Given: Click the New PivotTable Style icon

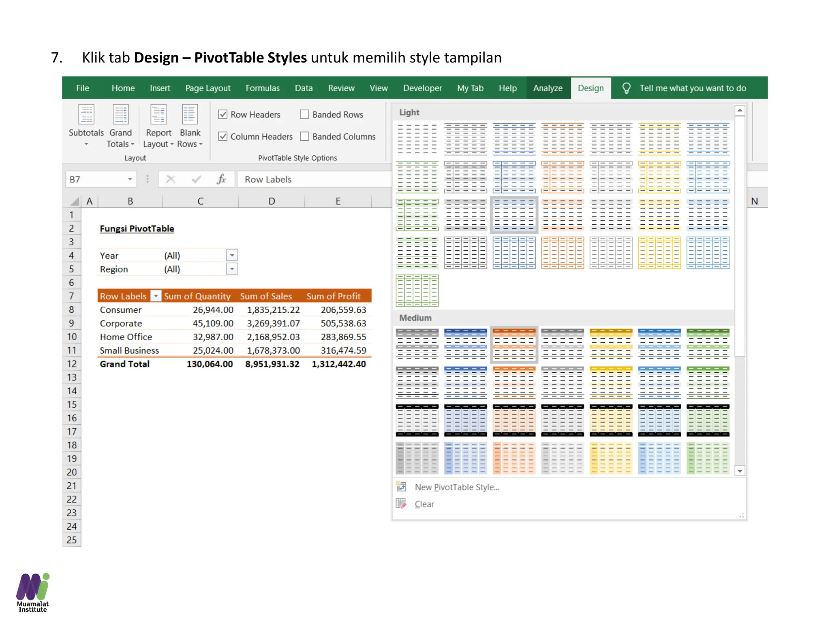Looking at the screenshot, I should tap(401, 486).
